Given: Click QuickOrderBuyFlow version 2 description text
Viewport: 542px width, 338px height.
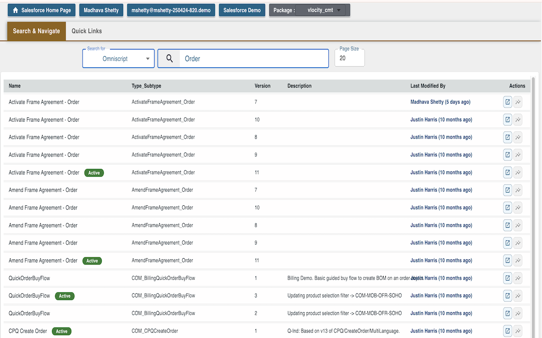Looking at the screenshot, I should pos(345,313).
